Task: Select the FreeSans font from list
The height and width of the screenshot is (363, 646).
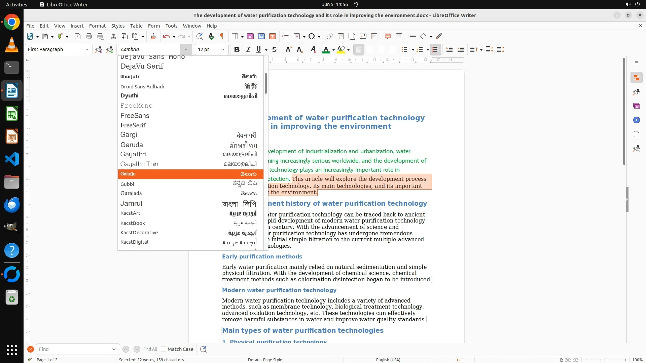Action: click(x=135, y=116)
